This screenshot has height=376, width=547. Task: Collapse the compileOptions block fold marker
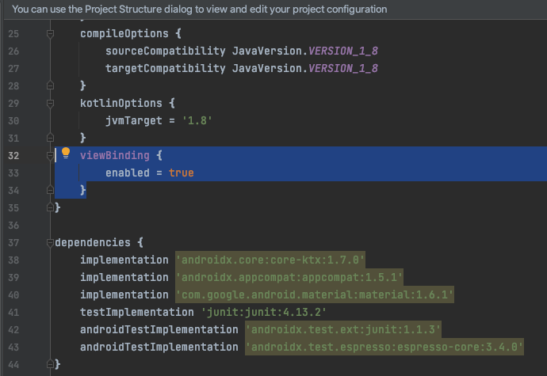click(x=50, y=34)
